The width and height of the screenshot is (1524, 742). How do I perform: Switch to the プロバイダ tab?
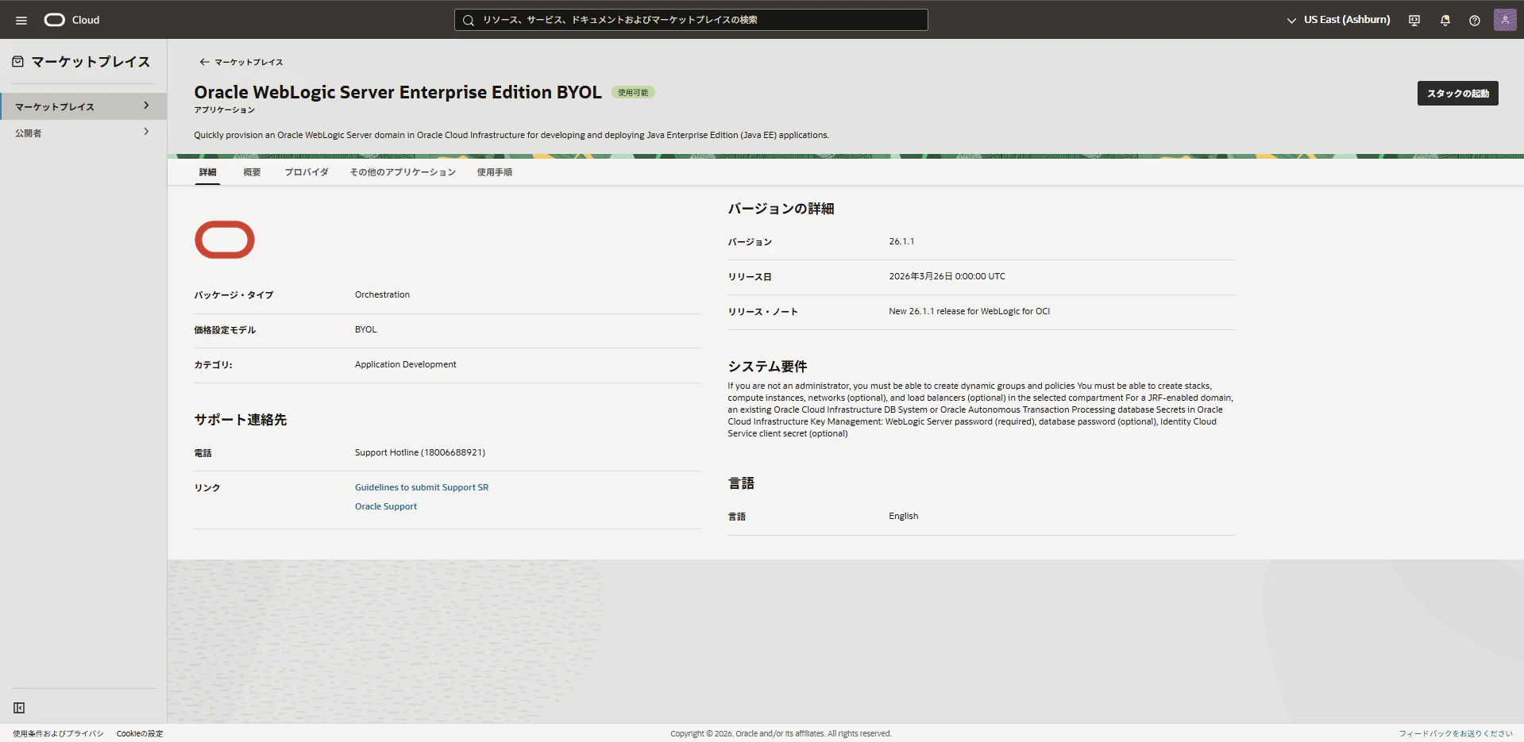[x=307, y=172]
